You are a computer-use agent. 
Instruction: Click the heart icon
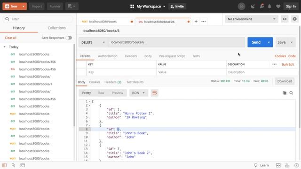(x=278, y=6)
